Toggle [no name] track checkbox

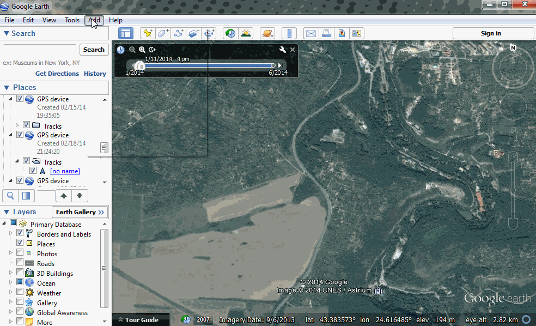click(33, 170)
